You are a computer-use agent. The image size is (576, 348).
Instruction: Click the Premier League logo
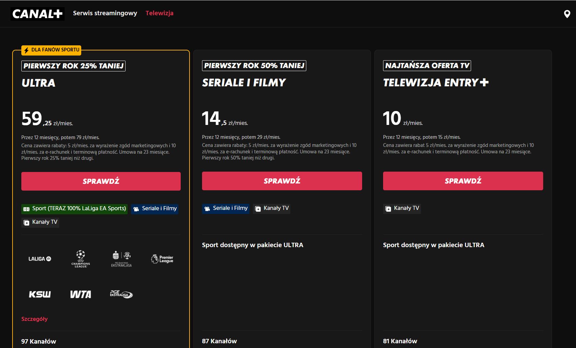(162, 259)
